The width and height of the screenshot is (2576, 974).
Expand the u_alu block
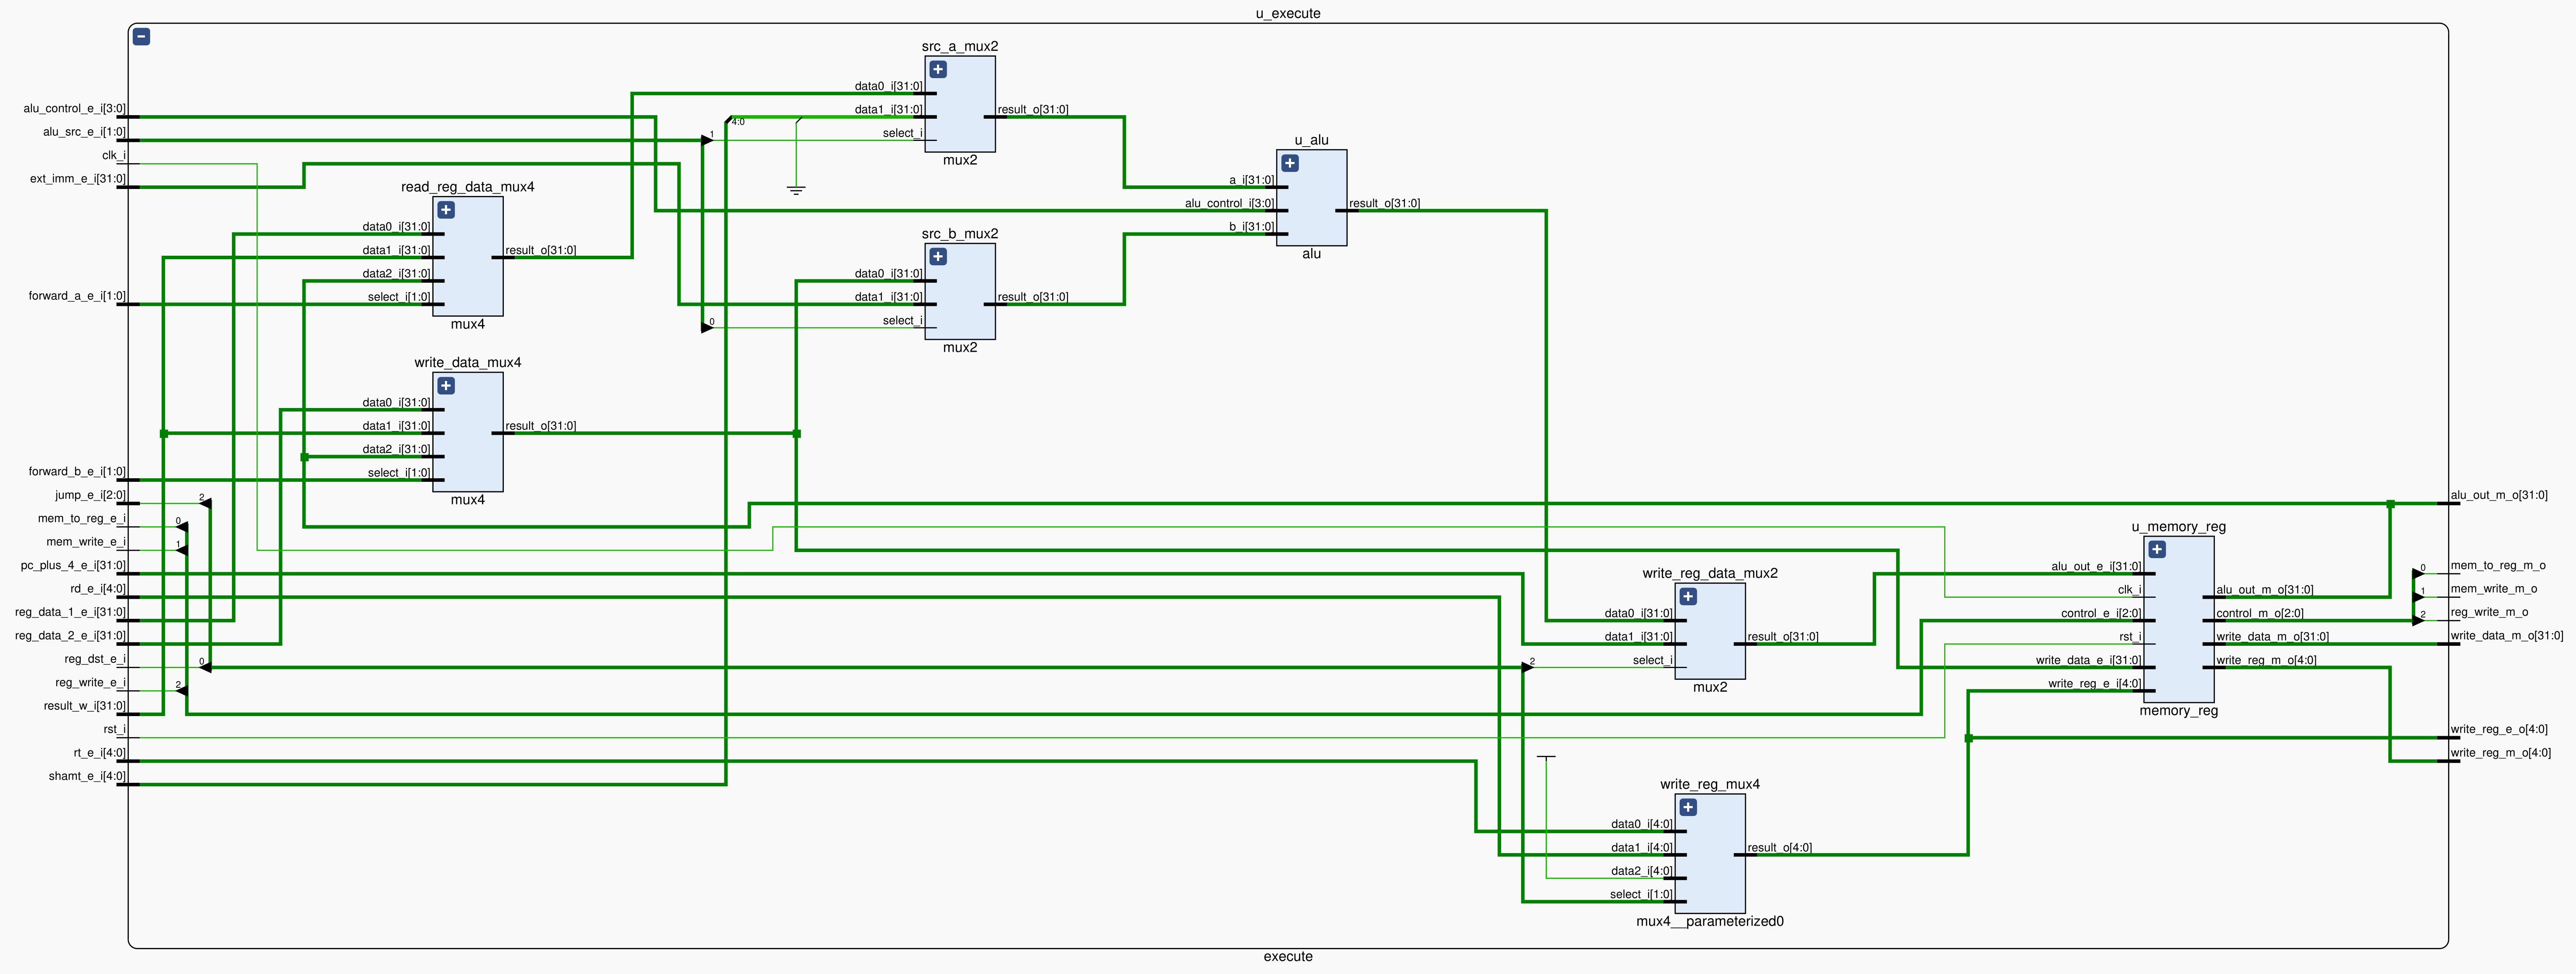pos(1290,163)
